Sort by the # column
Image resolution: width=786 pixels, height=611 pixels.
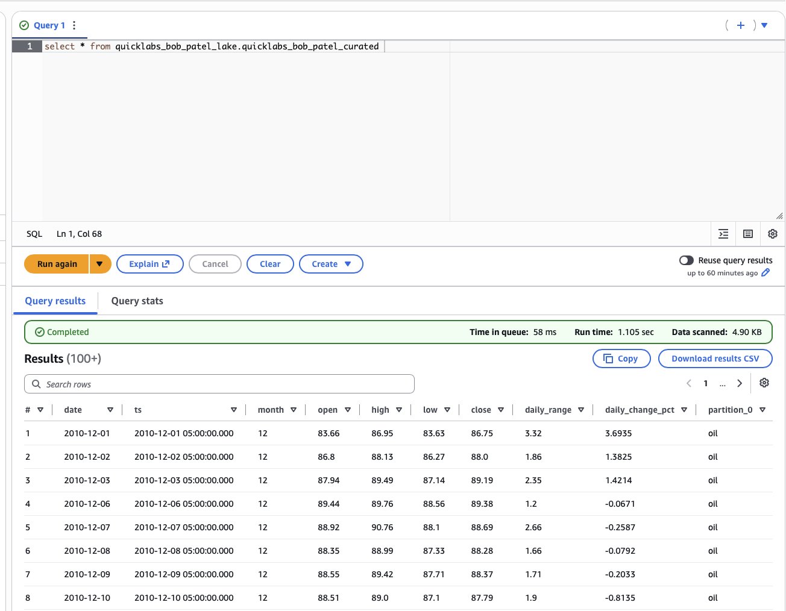(40, 410)
